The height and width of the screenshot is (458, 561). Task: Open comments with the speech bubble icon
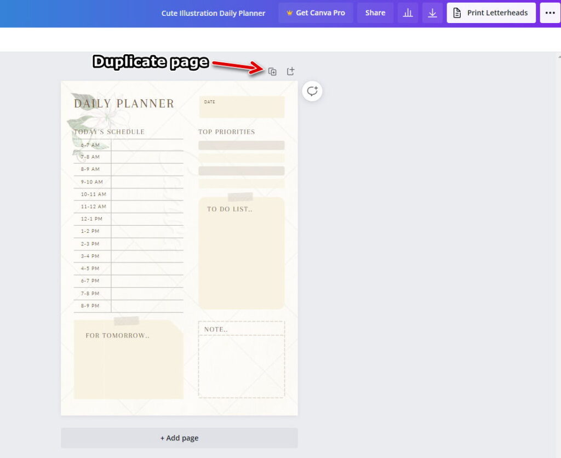point(312,91)
